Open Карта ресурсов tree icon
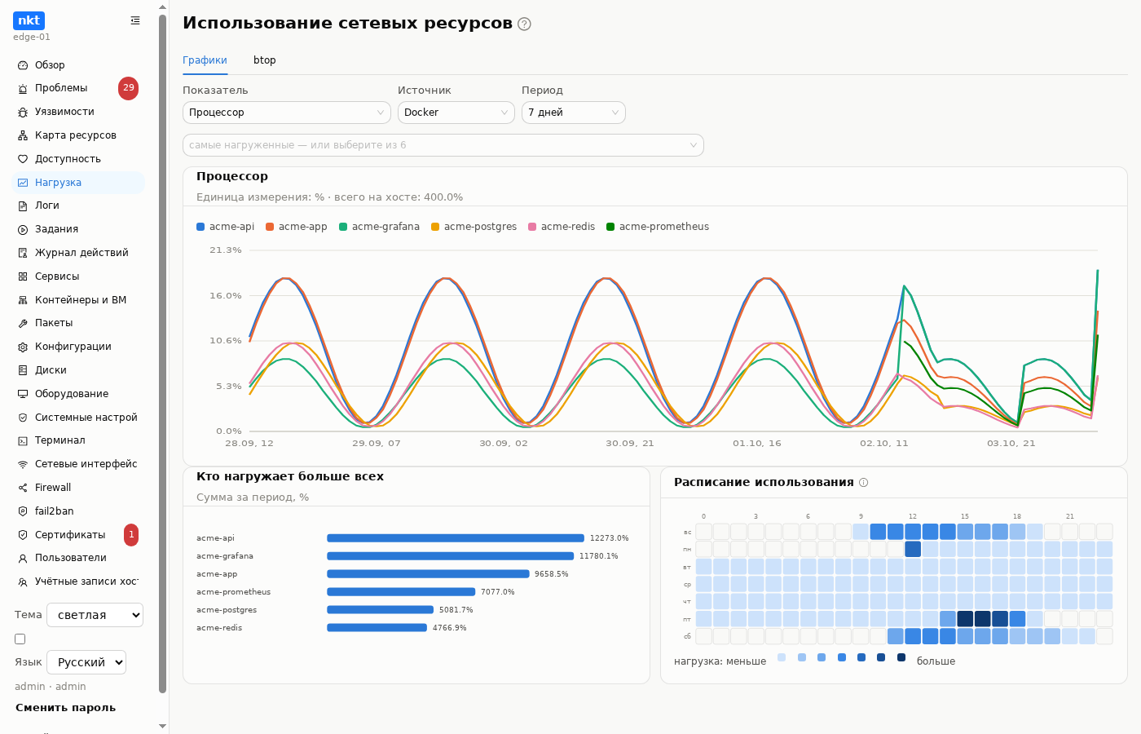The image size is (1141, 734). pyautogui.click(x=23, y=135)
